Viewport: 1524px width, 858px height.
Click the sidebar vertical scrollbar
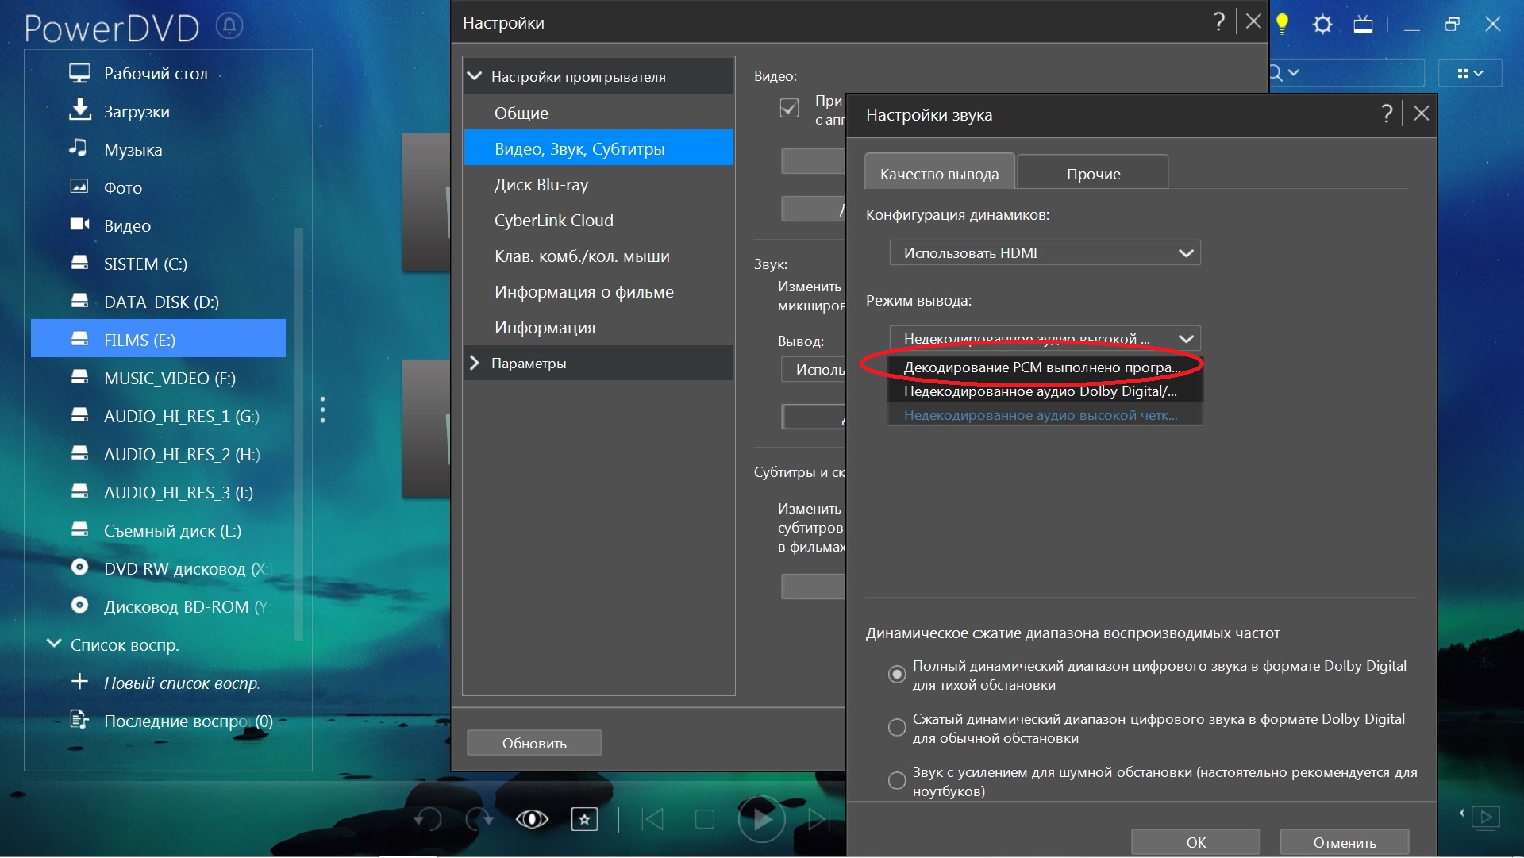tap(298, 433)
